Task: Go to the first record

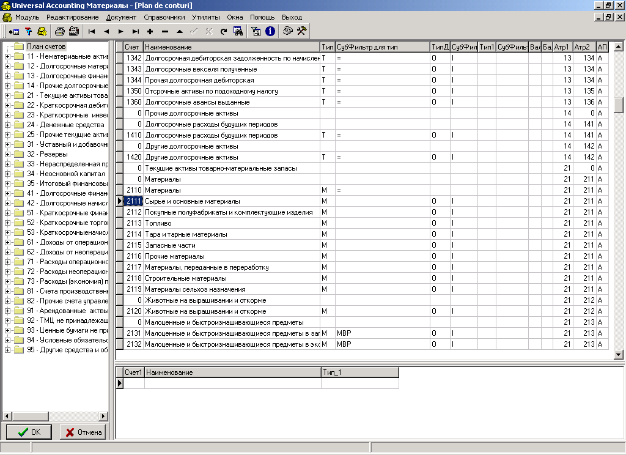Action: coord(92,31)
